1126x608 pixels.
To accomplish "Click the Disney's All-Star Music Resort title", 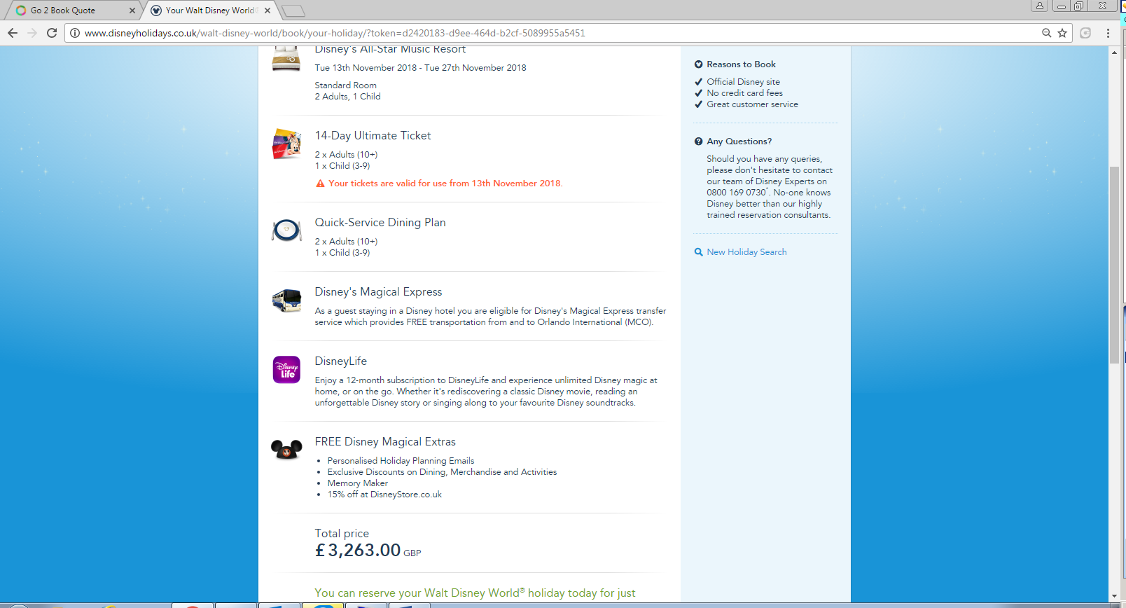I will (x=390, y=50).
